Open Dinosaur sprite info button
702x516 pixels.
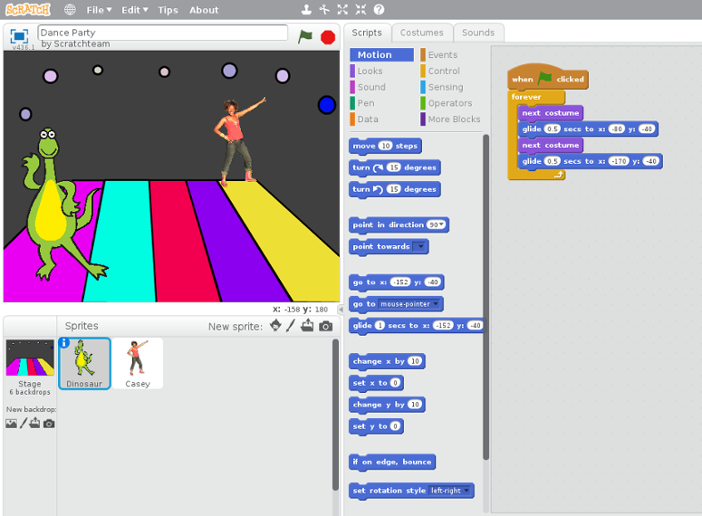click(64, 343)
